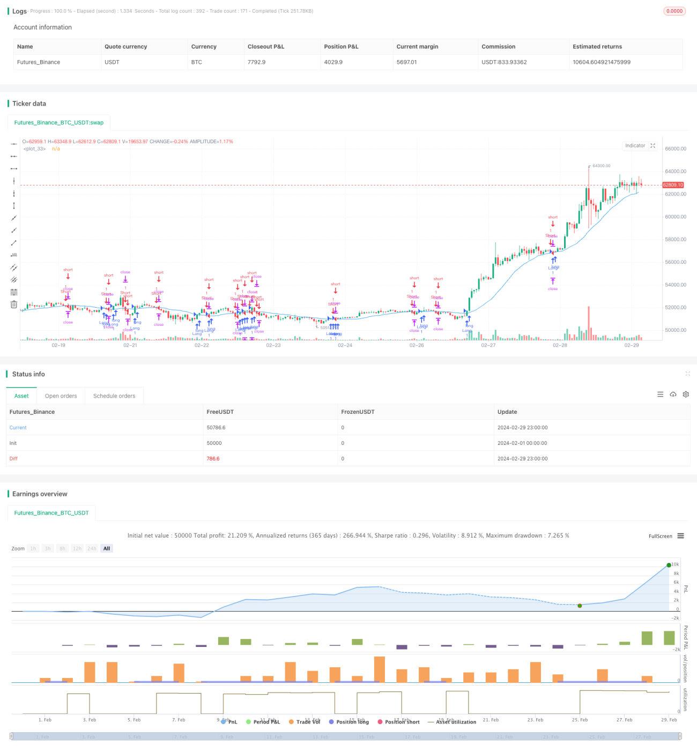697x752 pixels.
Task: Click the Current link in Asset table
Action: [18, 428]
